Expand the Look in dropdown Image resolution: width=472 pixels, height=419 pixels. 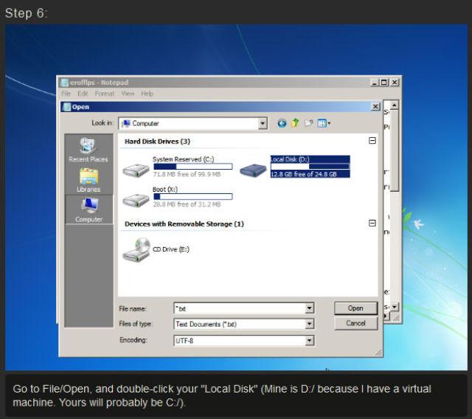tap(263, 123)
